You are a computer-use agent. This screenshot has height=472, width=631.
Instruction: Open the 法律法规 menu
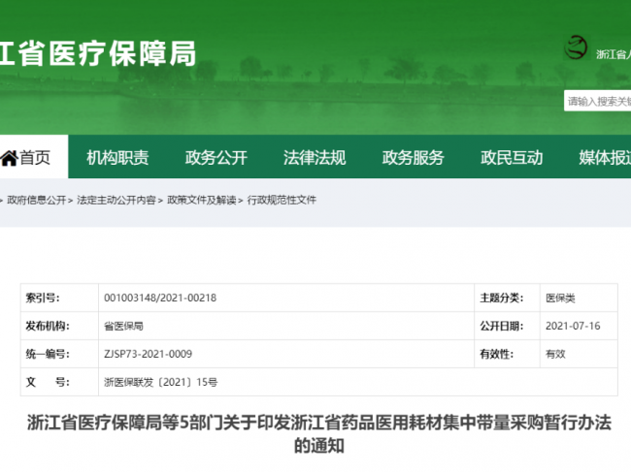click(x=315, y=157)
